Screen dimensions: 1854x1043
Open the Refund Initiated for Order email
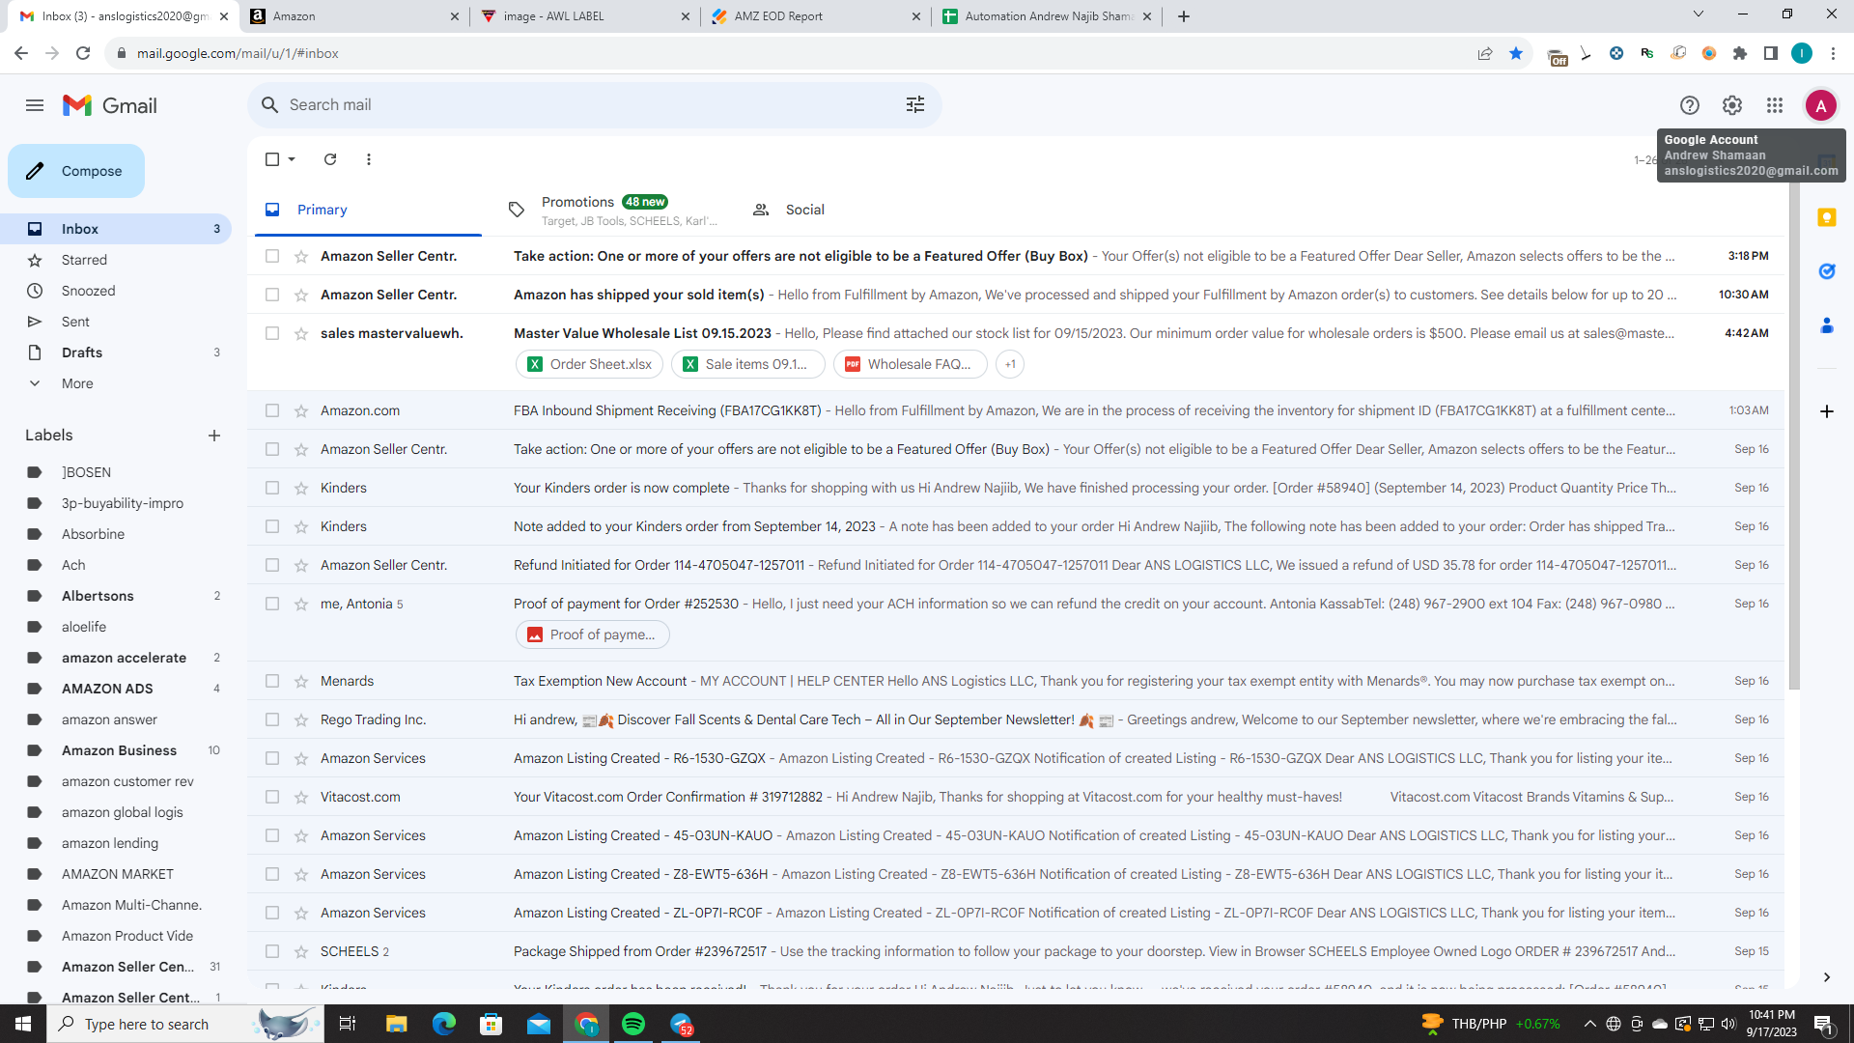1016,565
